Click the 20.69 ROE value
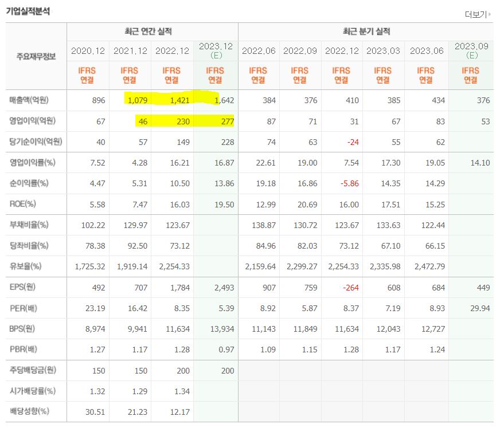This screenshot has height=428, width=504. (307, 205)
